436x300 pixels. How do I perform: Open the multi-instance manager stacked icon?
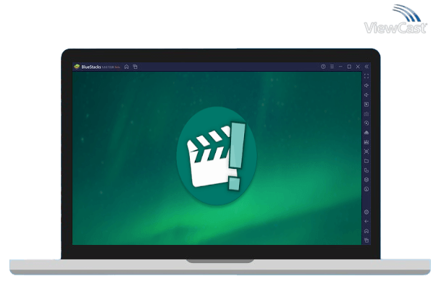366,180
